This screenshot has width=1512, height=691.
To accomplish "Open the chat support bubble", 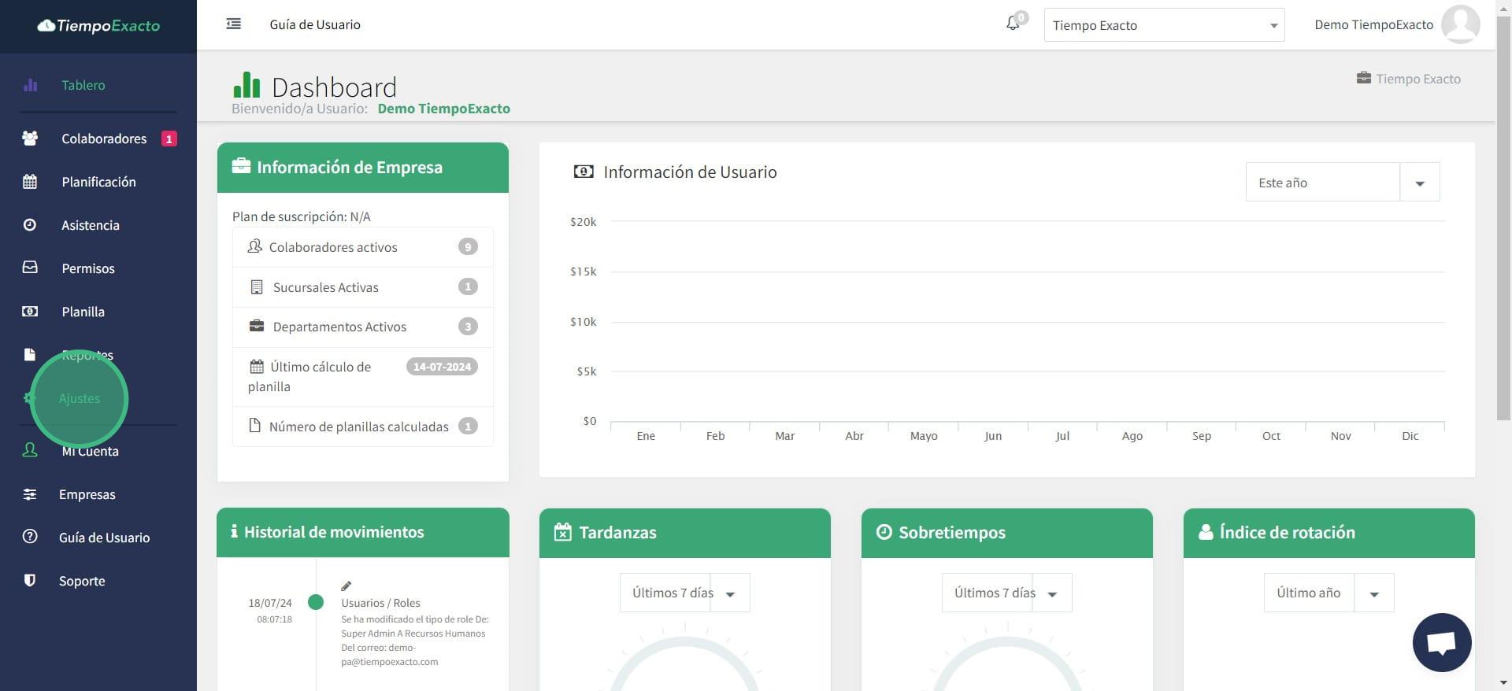I will (x=1442, y=642).
